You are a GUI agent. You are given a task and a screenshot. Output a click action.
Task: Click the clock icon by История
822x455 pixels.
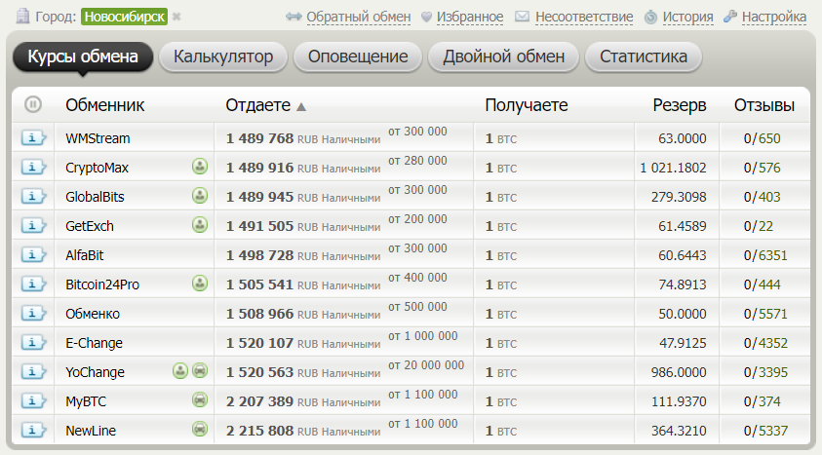(650, 18)
